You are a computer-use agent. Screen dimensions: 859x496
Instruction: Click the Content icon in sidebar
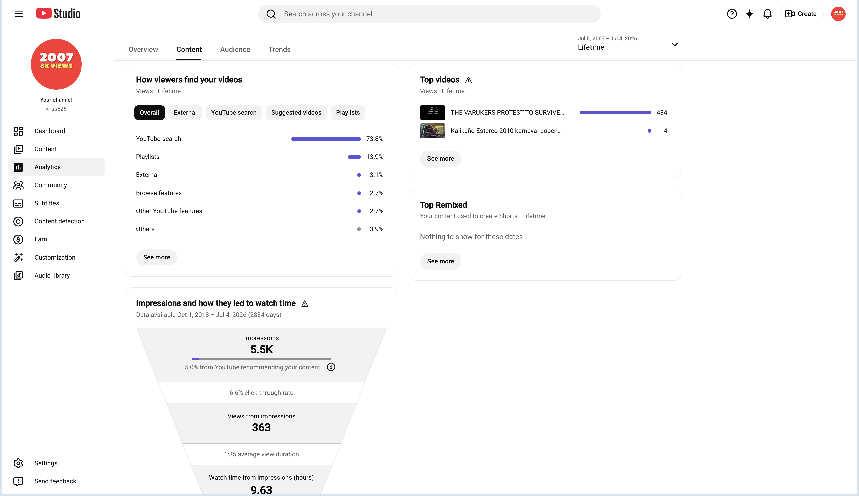click(18, 149)
